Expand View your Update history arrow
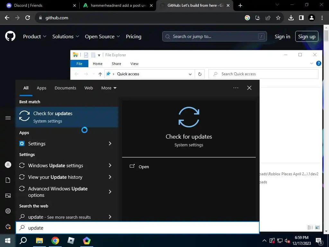The image size is (329, 247). click(110, 177)
